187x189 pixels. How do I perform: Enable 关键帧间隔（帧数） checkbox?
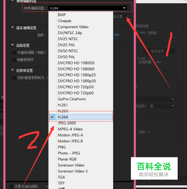[14, 52]
